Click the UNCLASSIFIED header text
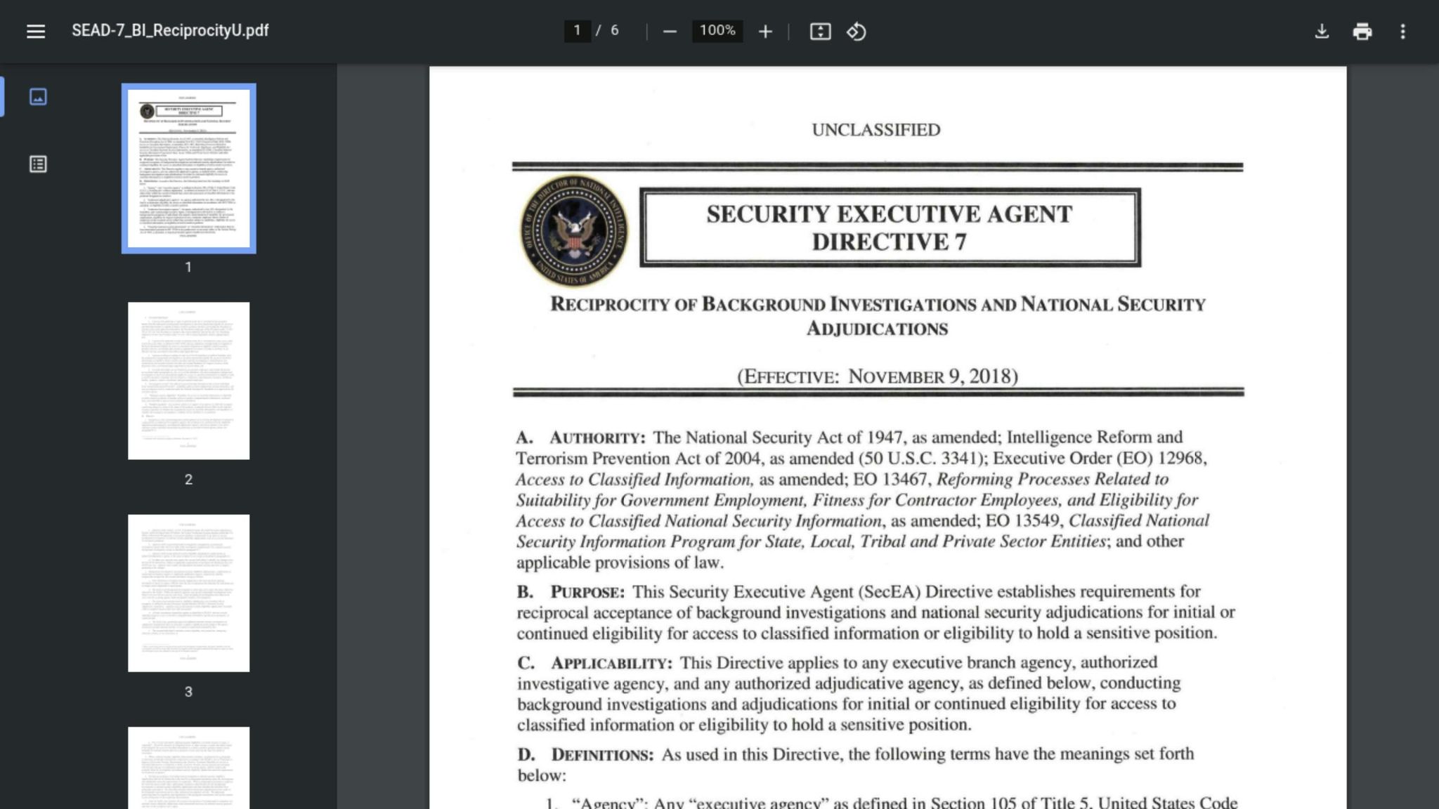The height and width of the screenshot is (809, 1439). (x=875, y=130)
